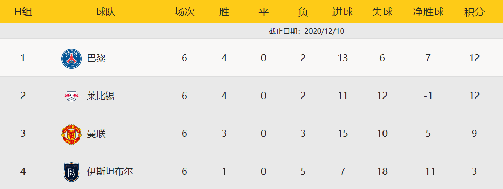Click the 失球 column header
Image resolution: width=503 pixels, height=189 pixels.
(x=382, y=12)
